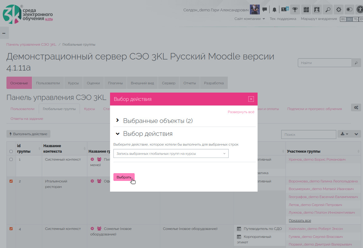Viewport: 363px width, 248px height.
Task: Click the Развернуть всё link
Action: coord(241,112)
